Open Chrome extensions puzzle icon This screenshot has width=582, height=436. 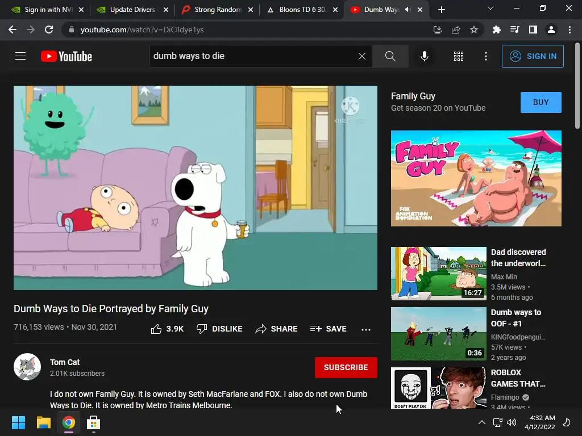coord(497,30)
